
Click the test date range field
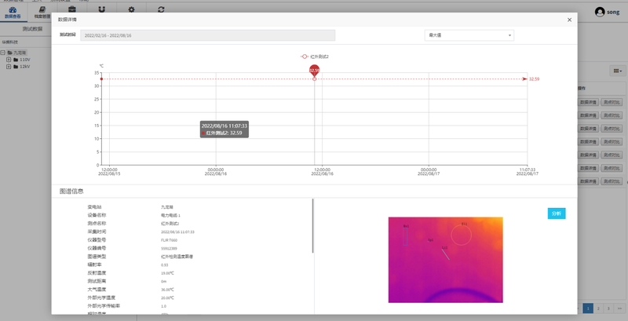click(x=207, y=35)
